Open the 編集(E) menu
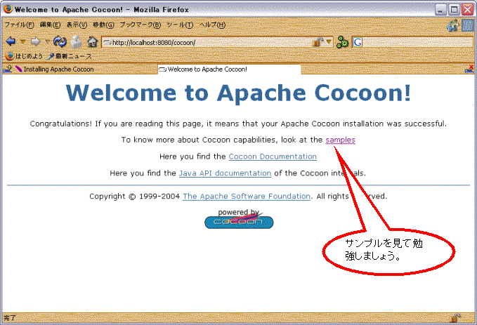This screenshot has width=477, height=325. point(50,25)
